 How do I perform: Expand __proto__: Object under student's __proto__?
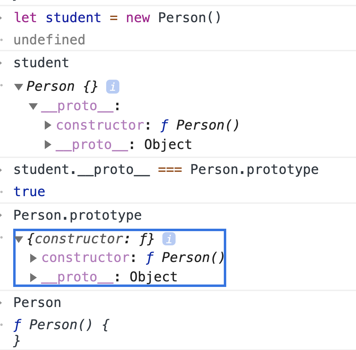48,145
